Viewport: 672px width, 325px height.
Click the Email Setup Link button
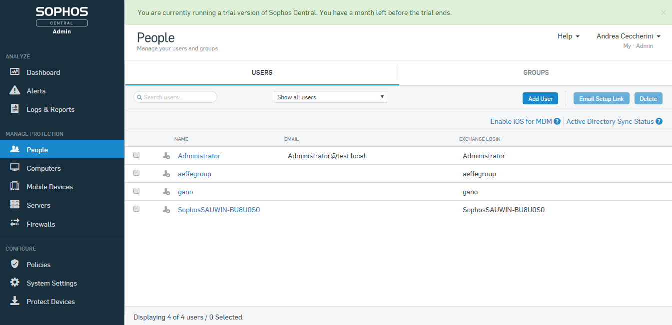click(x=601, y=98)
